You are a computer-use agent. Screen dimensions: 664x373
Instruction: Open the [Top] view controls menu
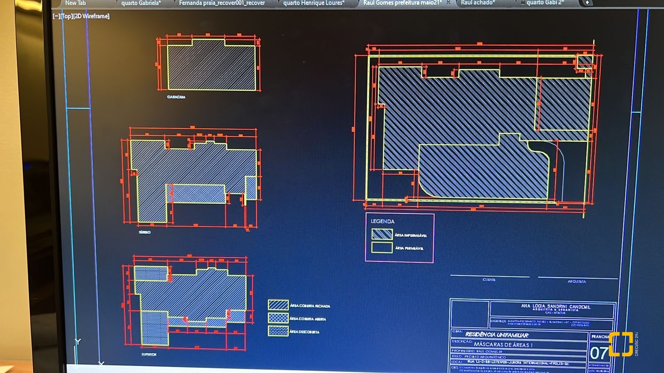point(66,16)
